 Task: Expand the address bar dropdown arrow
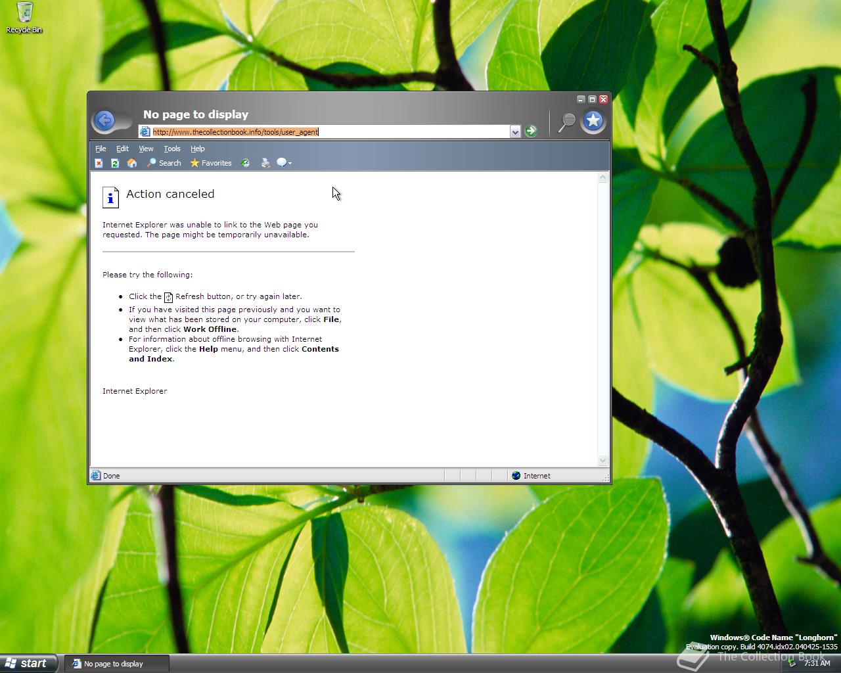point(515,132)
